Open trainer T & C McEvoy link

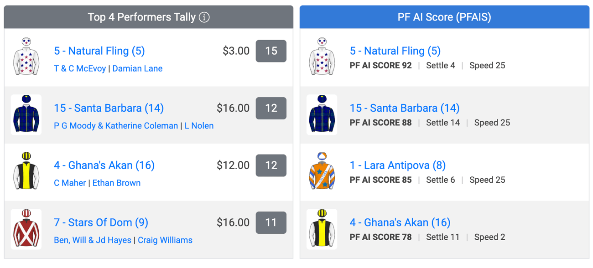coord(80,68)
